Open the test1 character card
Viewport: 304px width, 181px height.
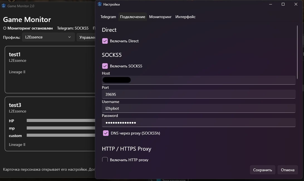point(50,69)
